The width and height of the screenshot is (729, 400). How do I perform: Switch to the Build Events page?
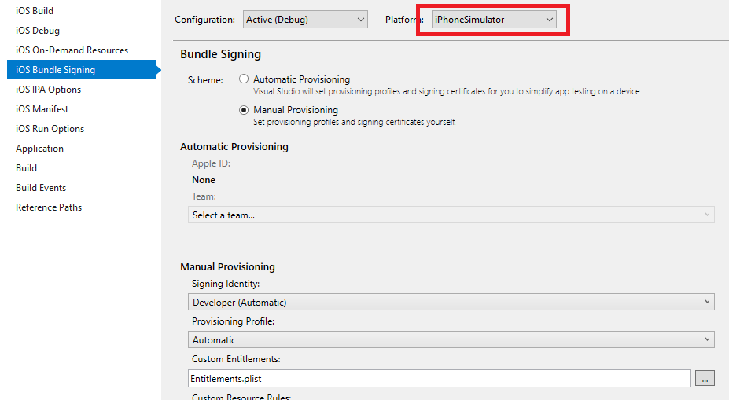point(41,188)
